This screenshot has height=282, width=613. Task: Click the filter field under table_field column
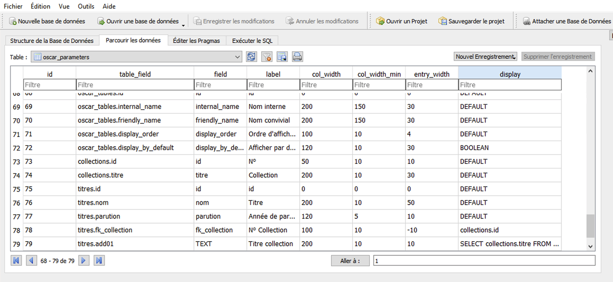[x=134, y=84]
